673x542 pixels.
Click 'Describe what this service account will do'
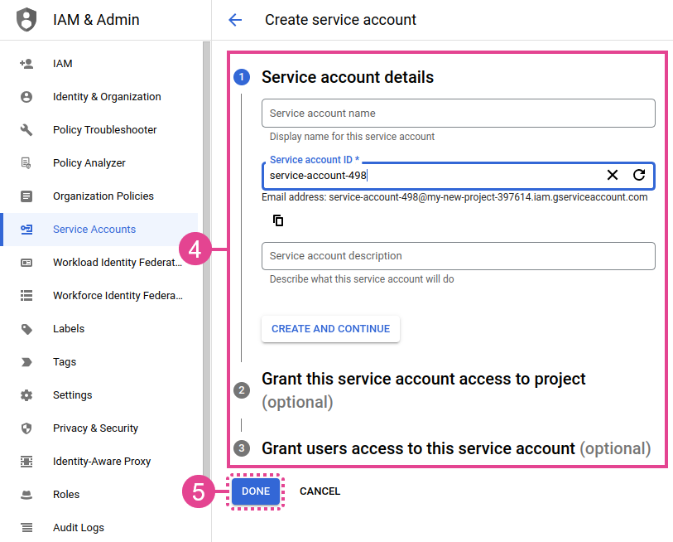click(362, 279)
